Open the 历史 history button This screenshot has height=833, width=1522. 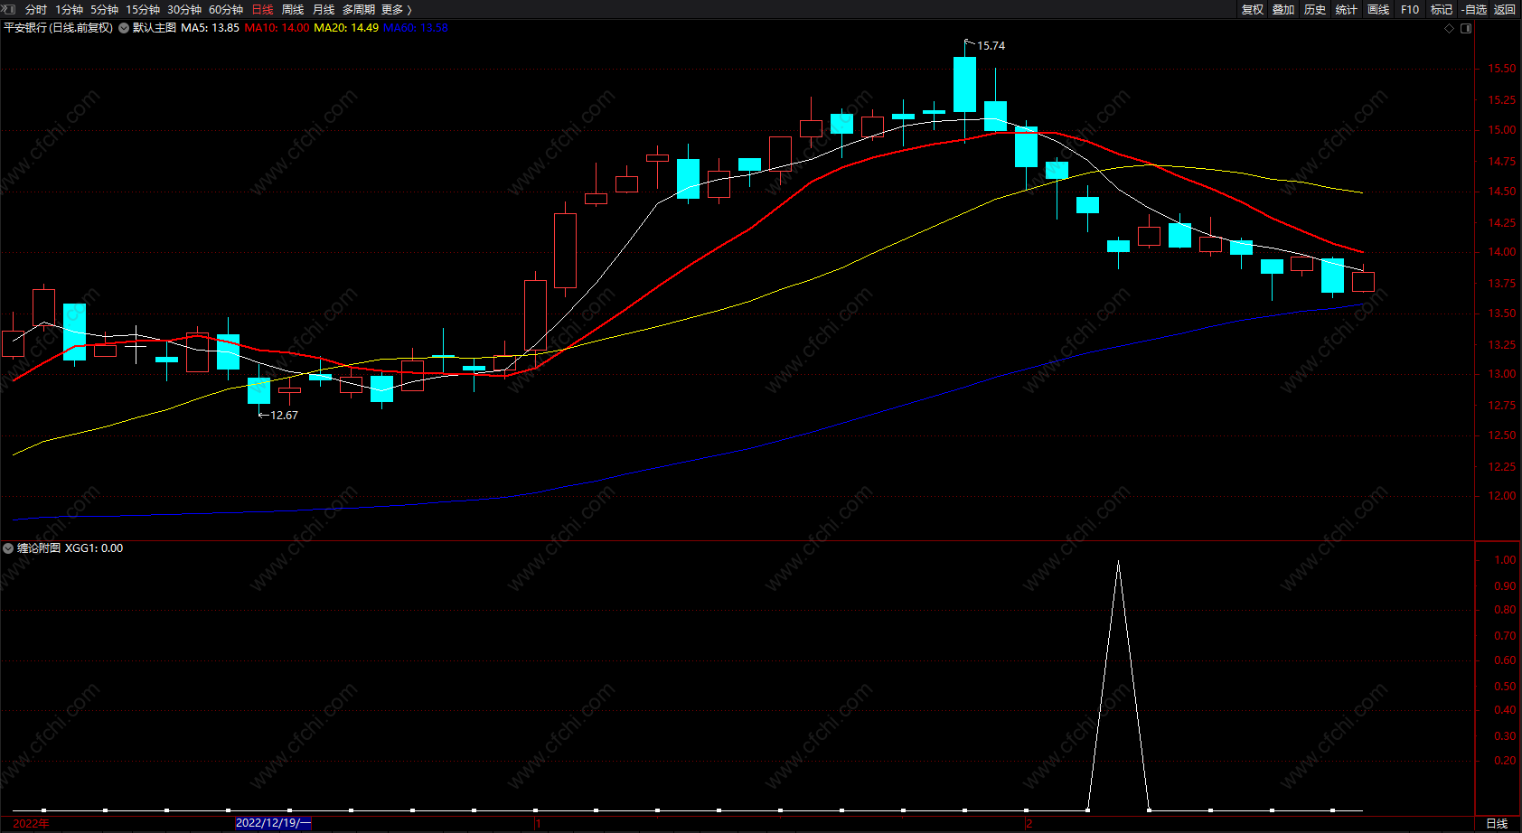[1315, 10]
